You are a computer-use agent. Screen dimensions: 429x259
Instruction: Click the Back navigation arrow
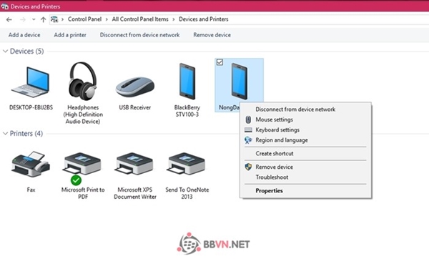click(x=9, y=20)
